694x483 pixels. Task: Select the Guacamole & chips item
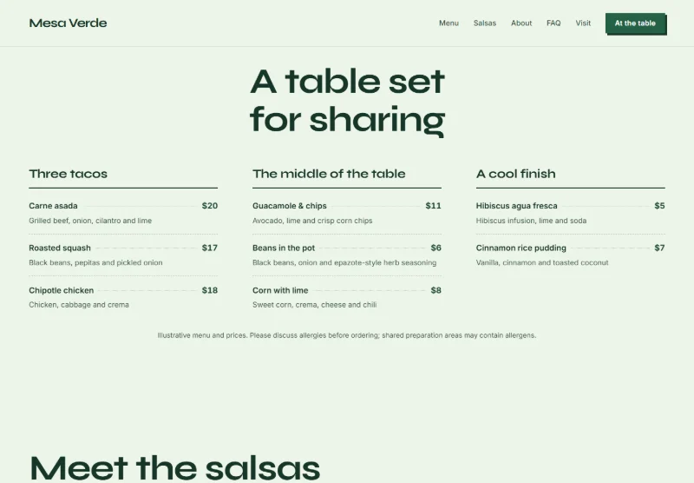point(346,213)
